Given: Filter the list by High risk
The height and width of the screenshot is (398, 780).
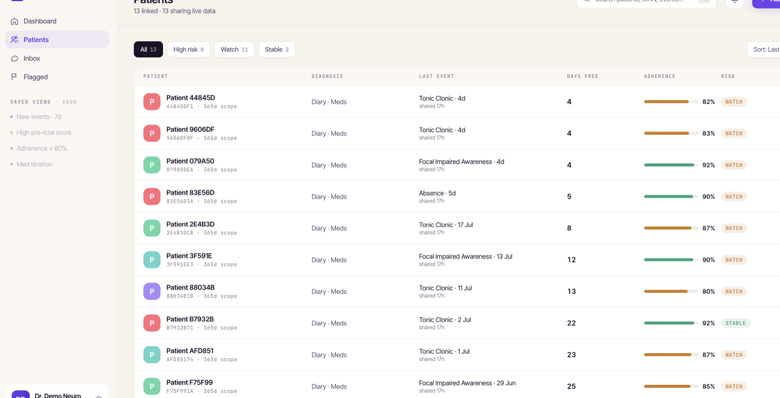Looking at the screenshot, I should (189, 50).
